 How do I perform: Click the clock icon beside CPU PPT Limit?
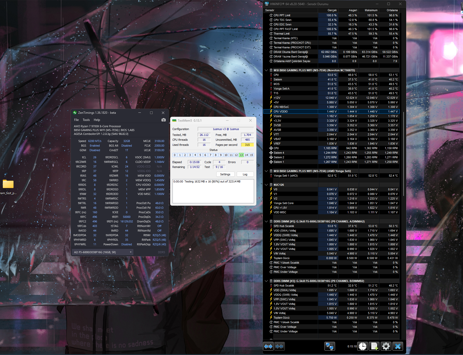[x=271, y=15]
